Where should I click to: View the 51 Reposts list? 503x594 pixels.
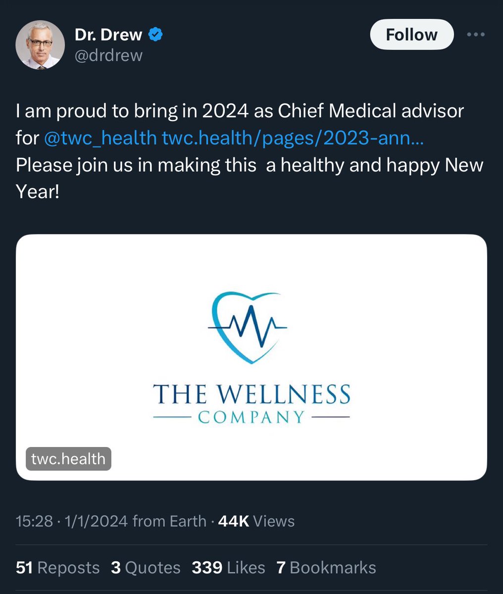click(58, 567)
